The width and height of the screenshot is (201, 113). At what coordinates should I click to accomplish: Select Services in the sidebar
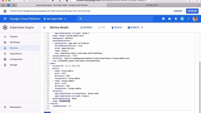tap(14, 48)
